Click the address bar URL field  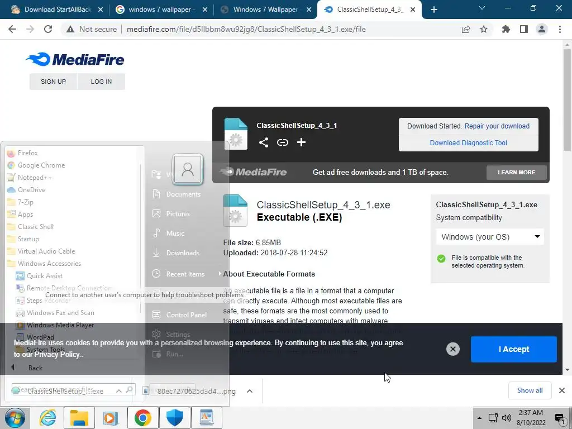pyautogui.click(x=246, y=29)
